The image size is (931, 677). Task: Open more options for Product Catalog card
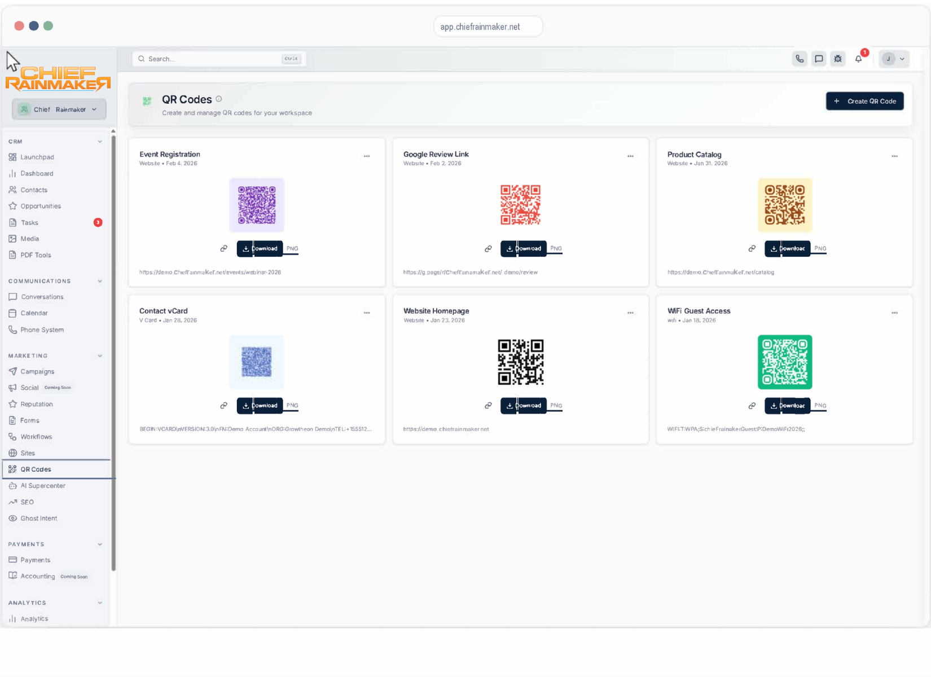pyautogui.click(x=894, y=156)
